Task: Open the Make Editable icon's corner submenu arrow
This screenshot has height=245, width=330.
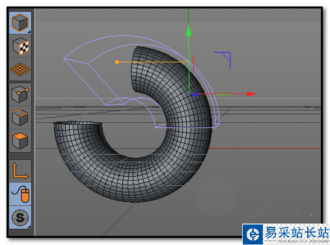Action: [29, 32]
